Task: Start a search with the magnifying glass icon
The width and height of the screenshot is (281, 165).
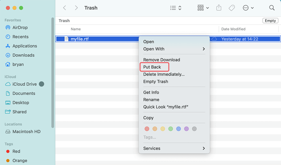Action: point(271,8)
